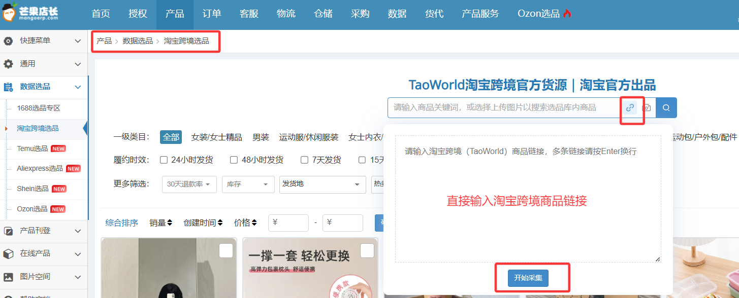The height and width of the screenshot is (298, 739).
Task: Select the 全部 category filter
Action: (171, 137)
